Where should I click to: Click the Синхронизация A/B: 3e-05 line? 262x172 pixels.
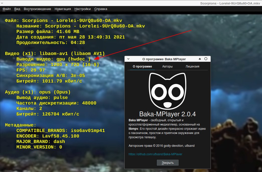tap(51, 75)
